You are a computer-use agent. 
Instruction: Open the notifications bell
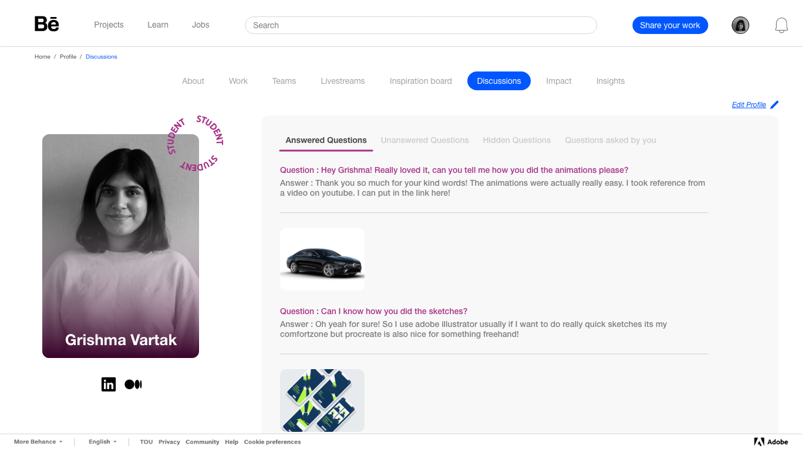coord(781,25)
